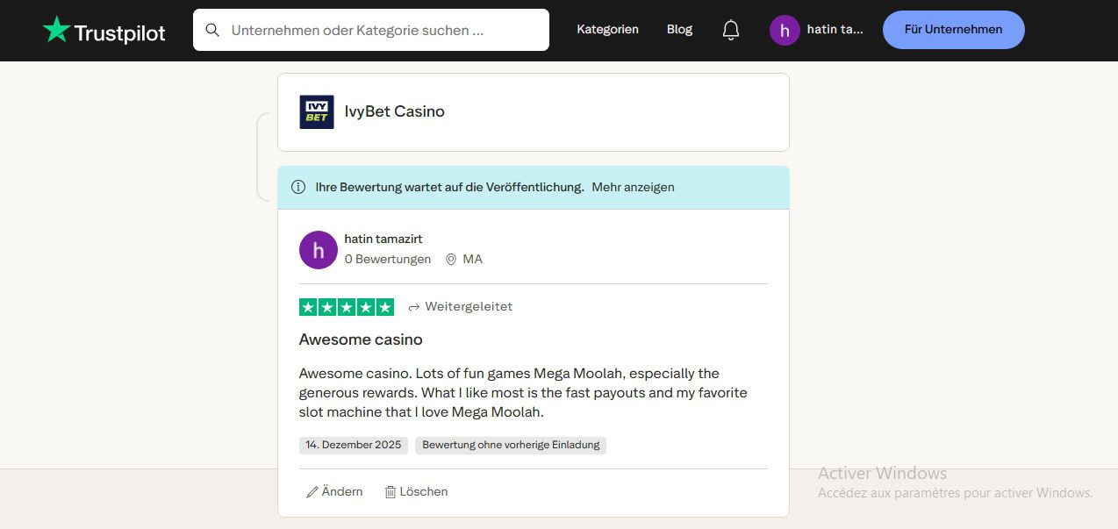Click the 14. Dezember 2025 date tag
Image resolution: width=1118 pixels, height=529 pixels.
tap(354, 445)
